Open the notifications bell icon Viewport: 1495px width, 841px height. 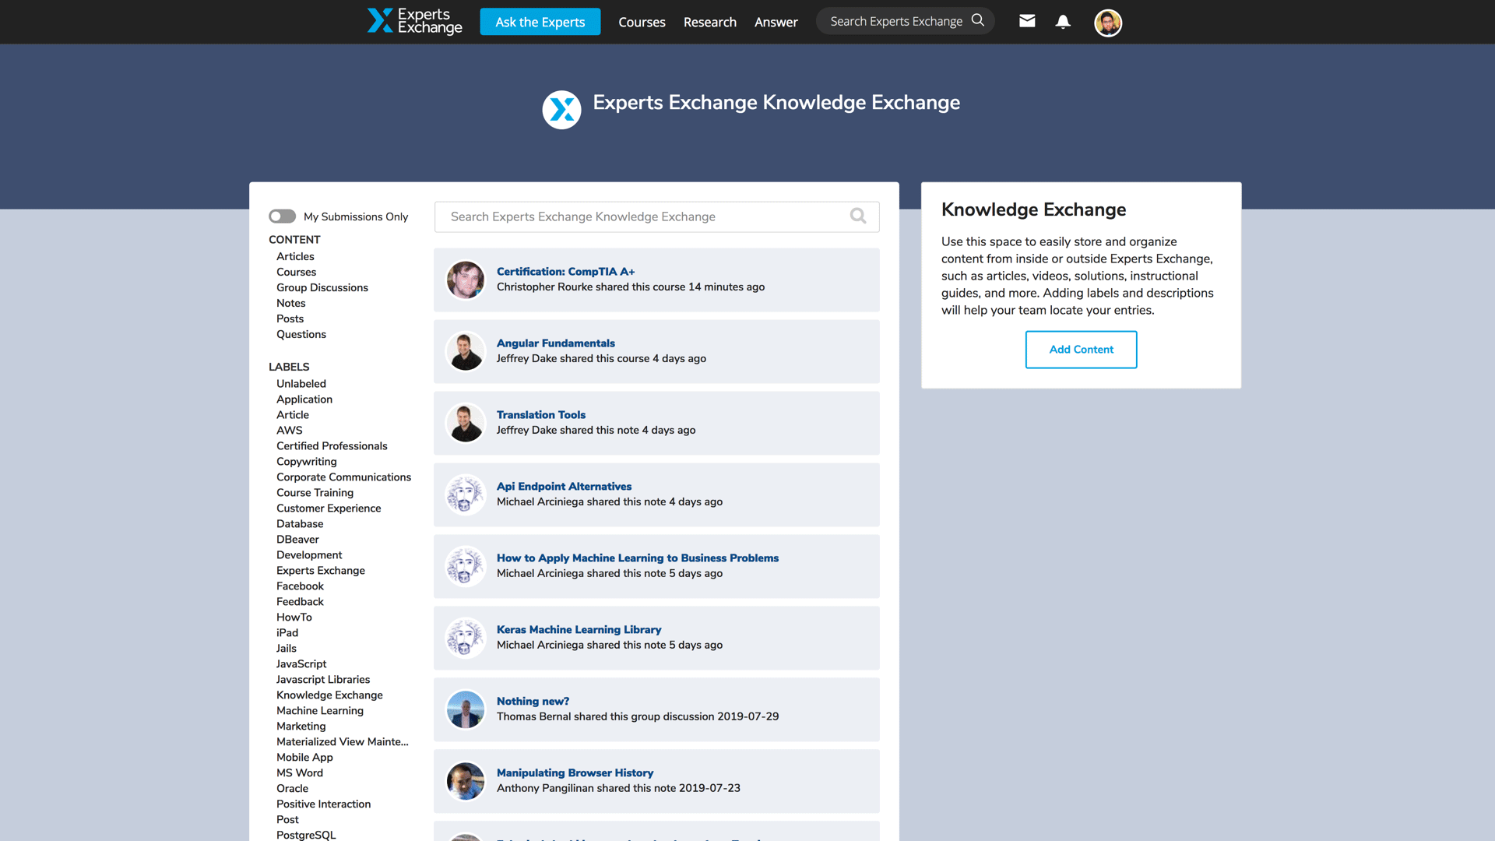point(1063,21)
